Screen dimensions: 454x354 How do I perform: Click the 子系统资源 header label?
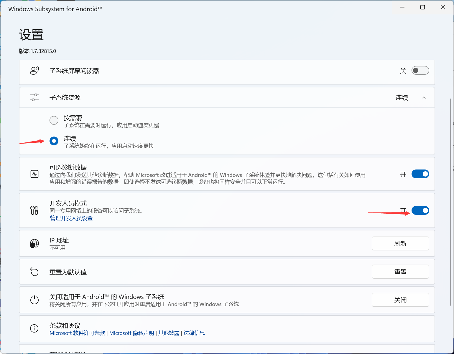coord(65,97)
